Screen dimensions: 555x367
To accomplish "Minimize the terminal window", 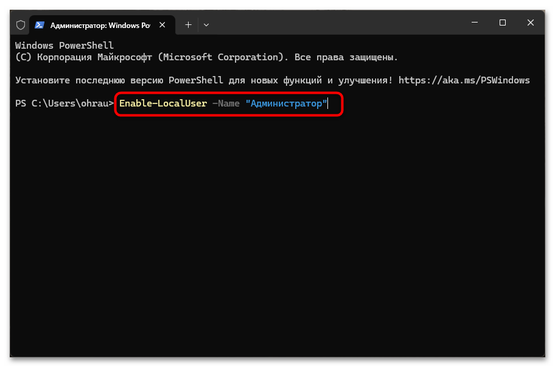I will click(x=475, y=23).
